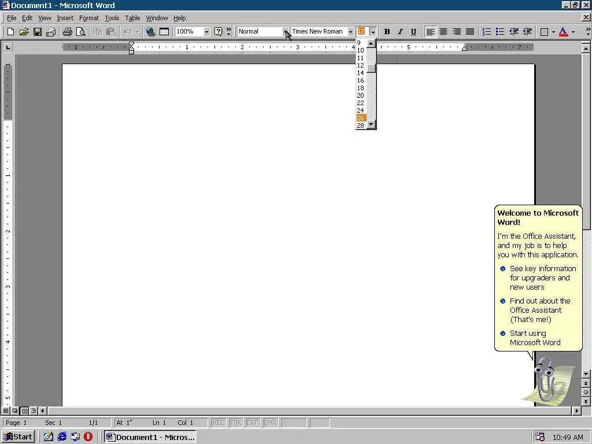The height and width of the screenshot is (444, 592).
Task: Click font size list scrollbar thumb
Action: (x=372, y=68)
